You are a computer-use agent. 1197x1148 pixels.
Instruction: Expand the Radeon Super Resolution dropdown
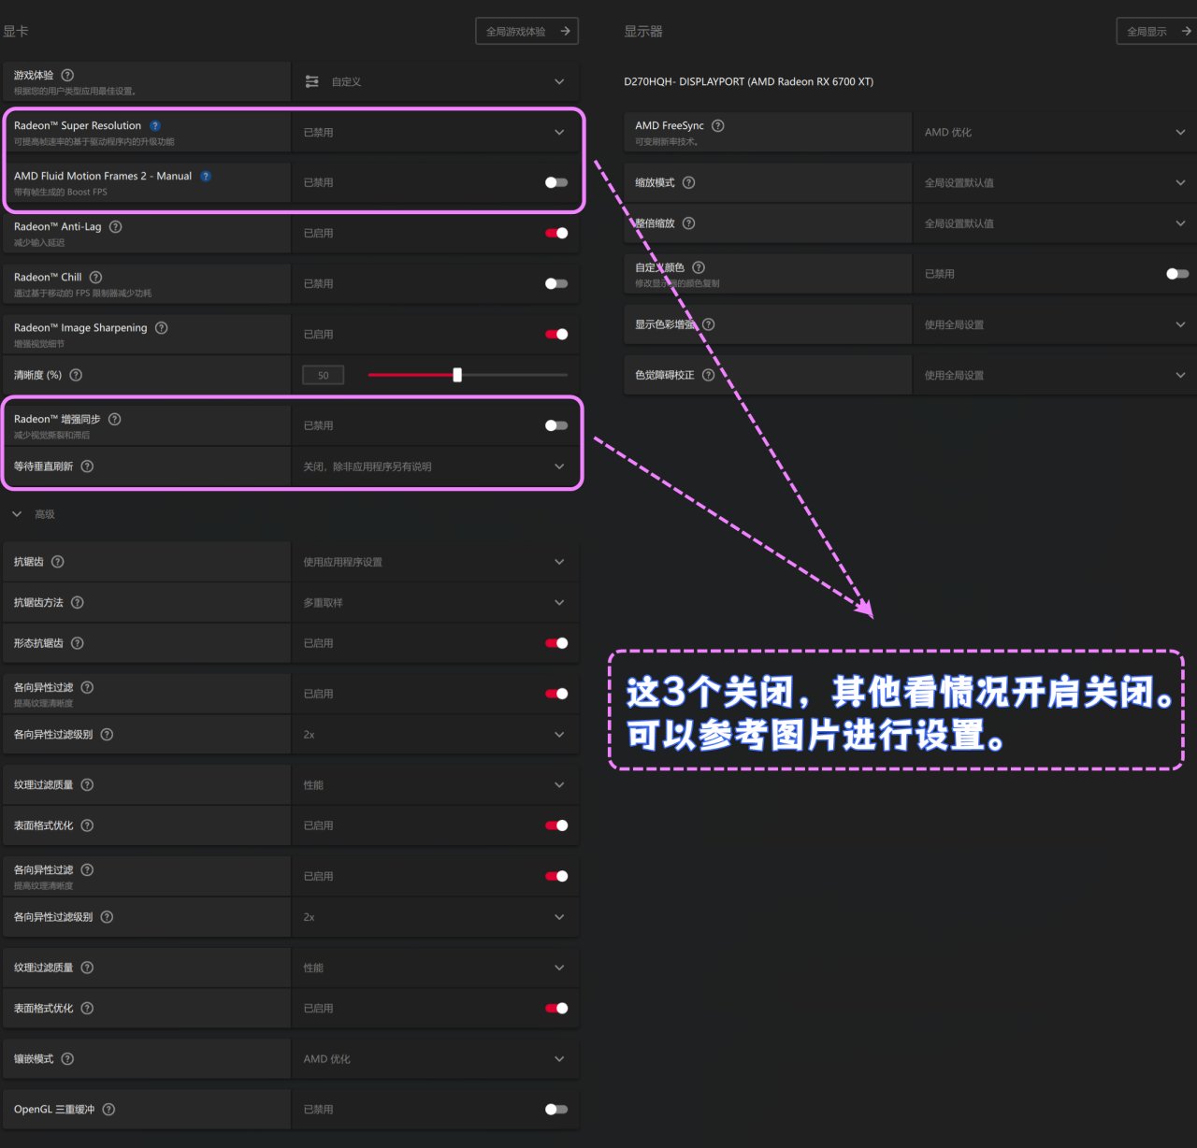(x=435, y=133)
